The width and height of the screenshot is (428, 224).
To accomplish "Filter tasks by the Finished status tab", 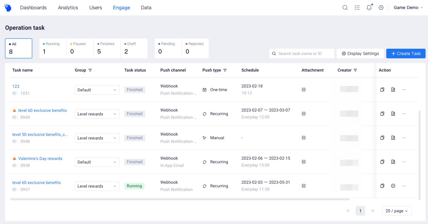I will (x=107, y=48).
